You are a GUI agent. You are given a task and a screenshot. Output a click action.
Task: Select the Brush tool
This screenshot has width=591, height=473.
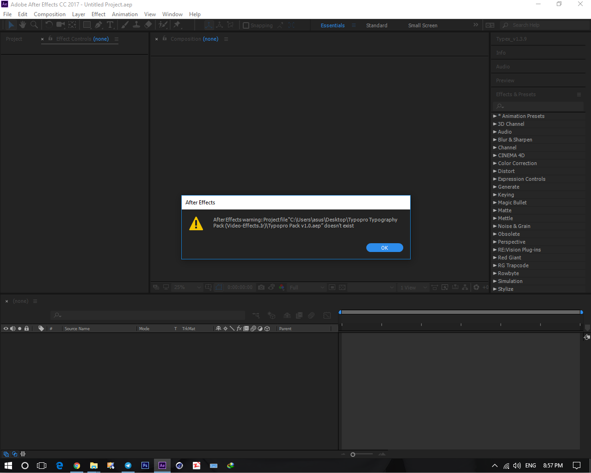(125, 25)
